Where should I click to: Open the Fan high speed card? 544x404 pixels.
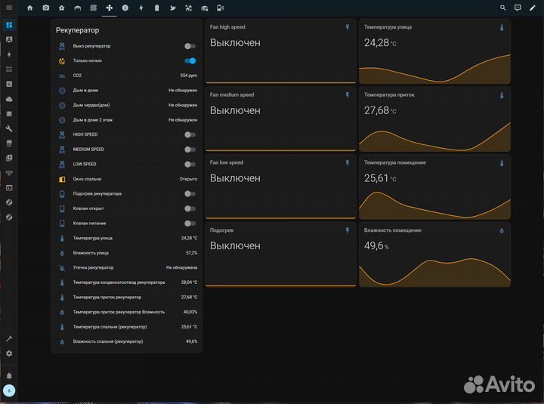point(280,51)
